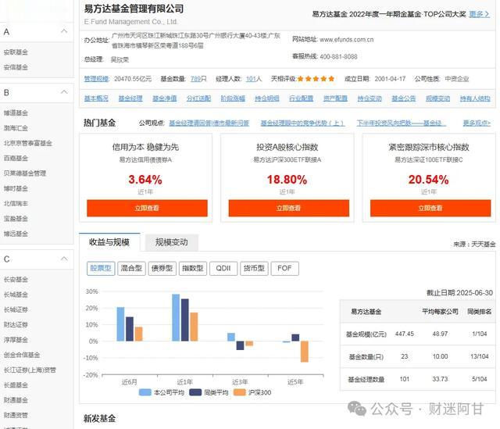Click 立即查看 under 易方达信用债债券A

(147, 209)
